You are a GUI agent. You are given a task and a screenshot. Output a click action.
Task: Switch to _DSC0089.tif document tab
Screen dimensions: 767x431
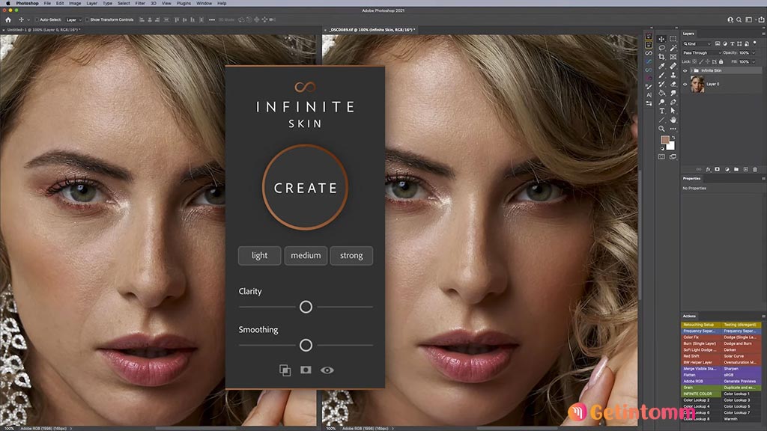[x=372, y=30]
